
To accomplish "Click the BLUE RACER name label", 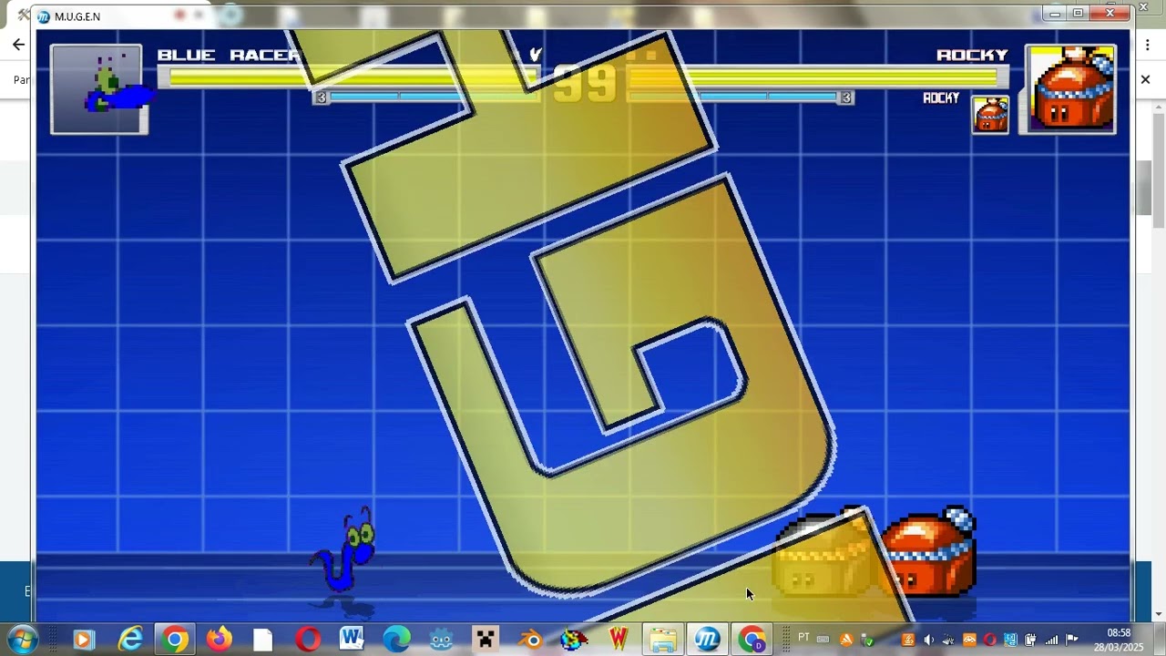I will pos(229,56).
